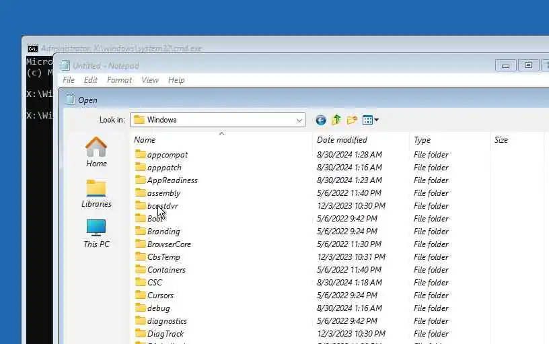Click the 8/30/2024 1:23 AM date cell
Viewport: 549px width, 344px height.
click(349, 180)
